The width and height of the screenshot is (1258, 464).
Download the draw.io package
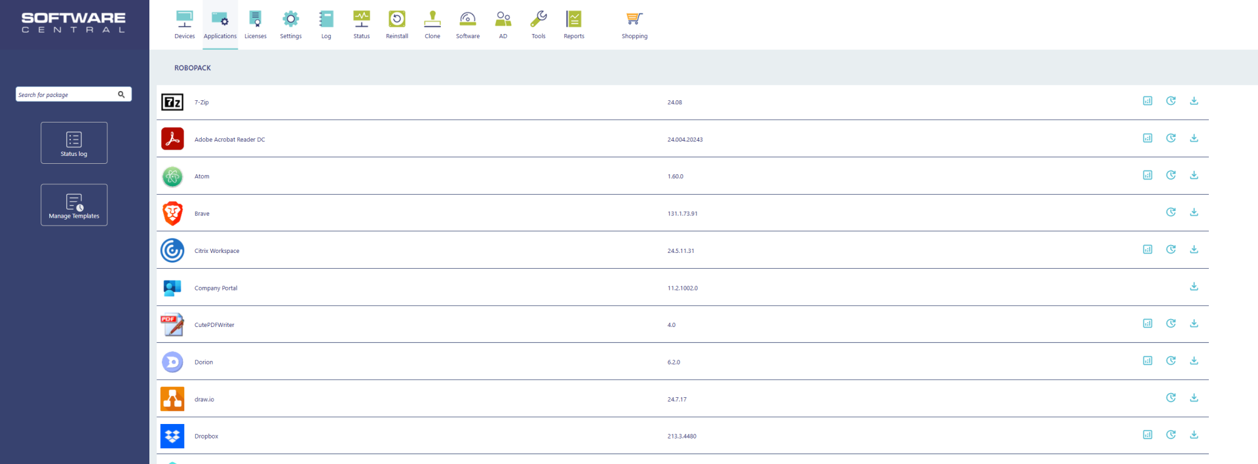1194,398
